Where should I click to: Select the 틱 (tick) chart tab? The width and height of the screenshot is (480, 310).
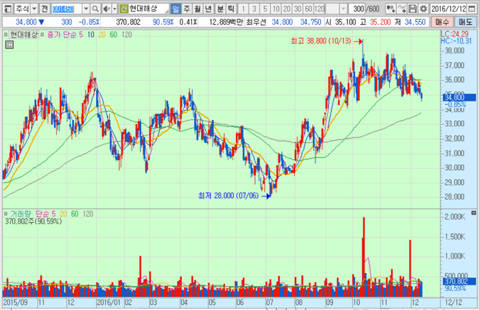click(230, 9)
